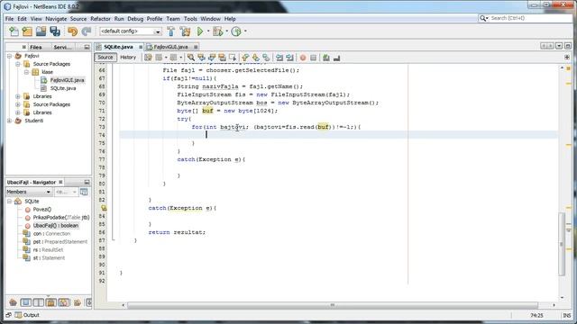Run the project with green play icon
This screenshot has width=577, height=324.
point(200,31)
